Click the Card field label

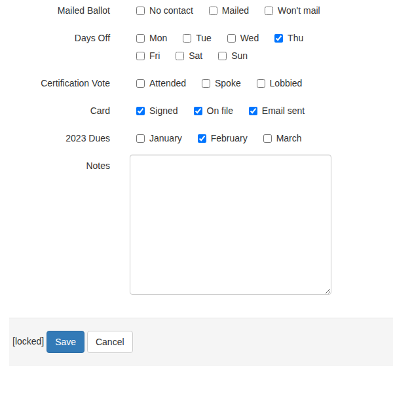(100, 111)
